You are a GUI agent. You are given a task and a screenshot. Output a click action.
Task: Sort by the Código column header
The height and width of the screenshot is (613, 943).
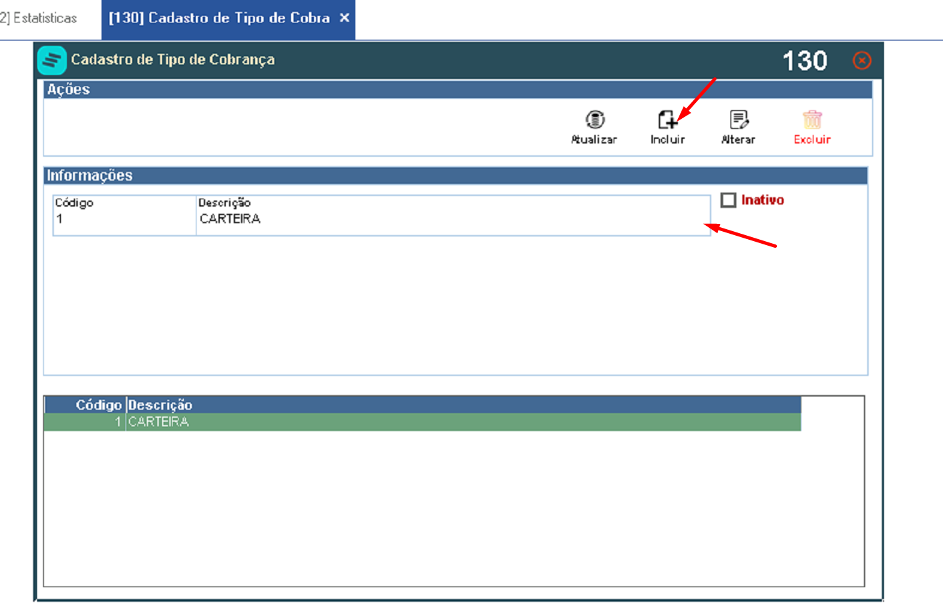tap(85, 405)
